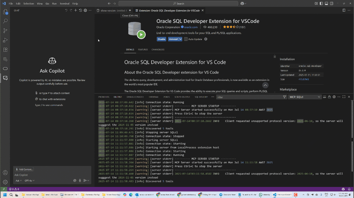Split the editor right
This screenshot has height=198, width=354.
(x=344, y=10)
